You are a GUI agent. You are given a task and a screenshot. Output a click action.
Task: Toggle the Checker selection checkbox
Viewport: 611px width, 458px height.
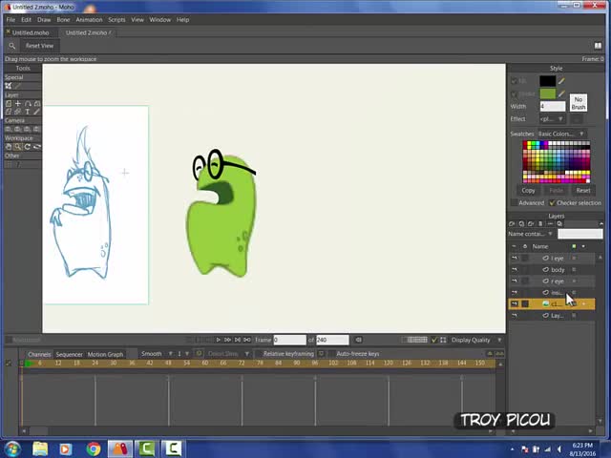553,203
